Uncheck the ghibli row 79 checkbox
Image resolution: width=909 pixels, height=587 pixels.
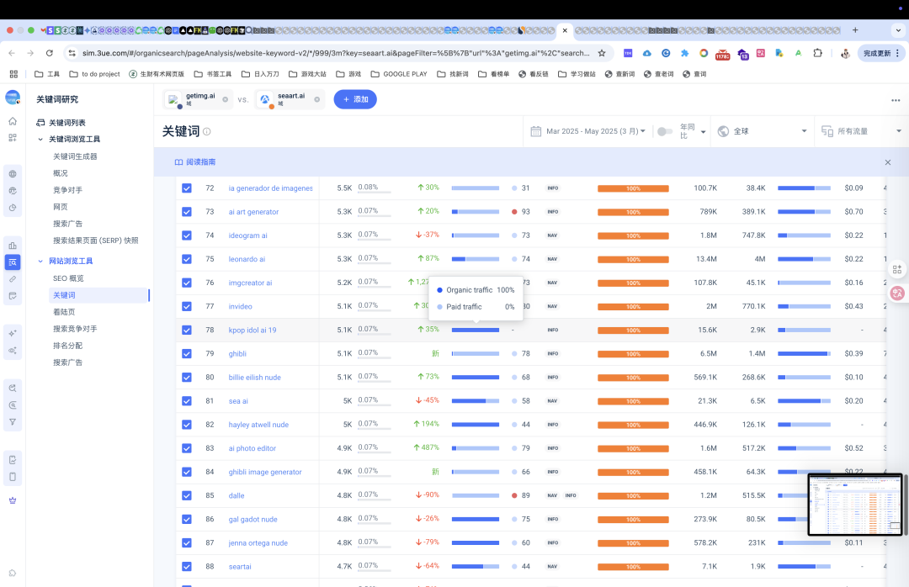pos(187,353)
